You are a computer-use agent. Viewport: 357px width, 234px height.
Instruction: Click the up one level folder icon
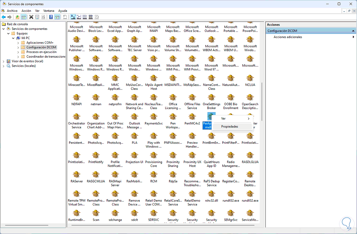pos(18,17)
